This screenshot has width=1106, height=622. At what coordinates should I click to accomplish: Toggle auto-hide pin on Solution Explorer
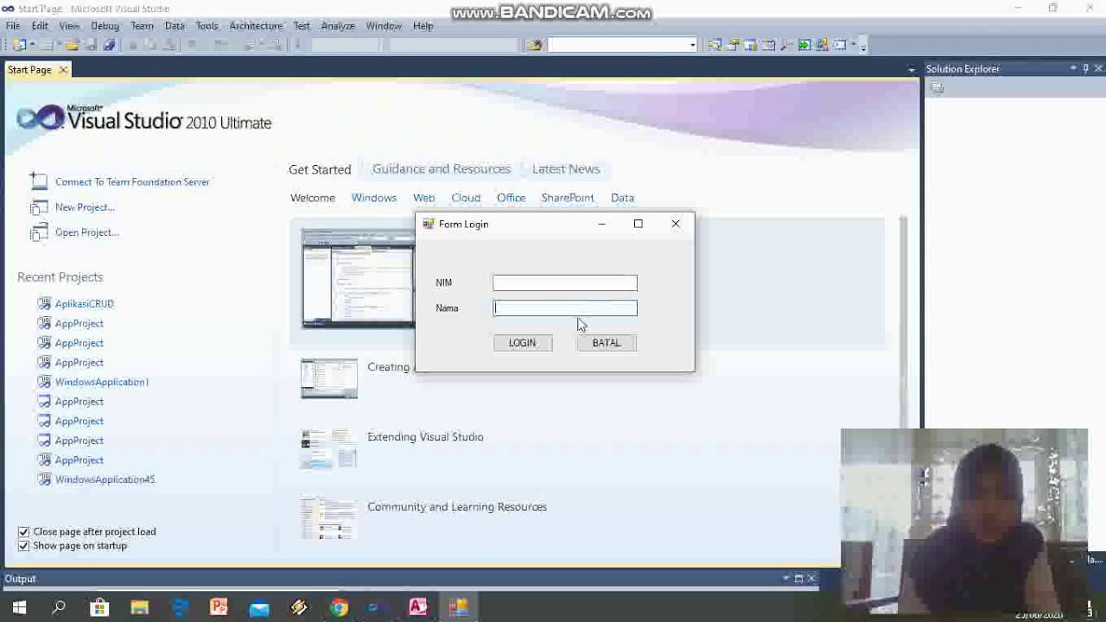tap(1086, 68)
